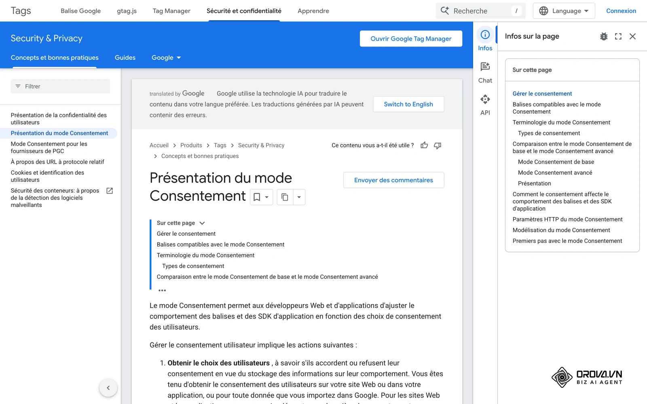The image size is (647, 404).
Task: Click the Produits breadcrumb link
Action: point(191,145)
